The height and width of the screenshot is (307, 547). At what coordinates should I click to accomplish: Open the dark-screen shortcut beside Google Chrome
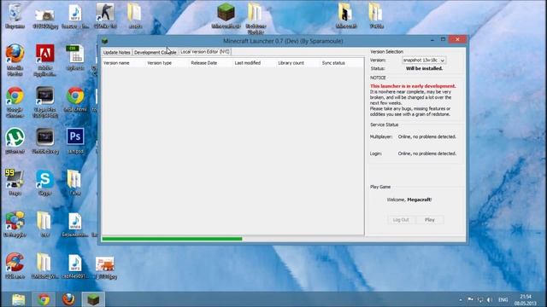45,102
